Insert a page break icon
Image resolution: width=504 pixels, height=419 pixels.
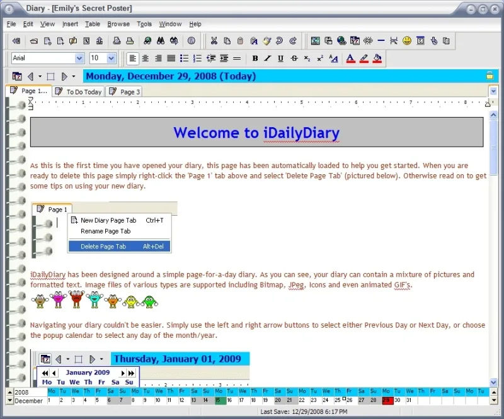(394, 41)
